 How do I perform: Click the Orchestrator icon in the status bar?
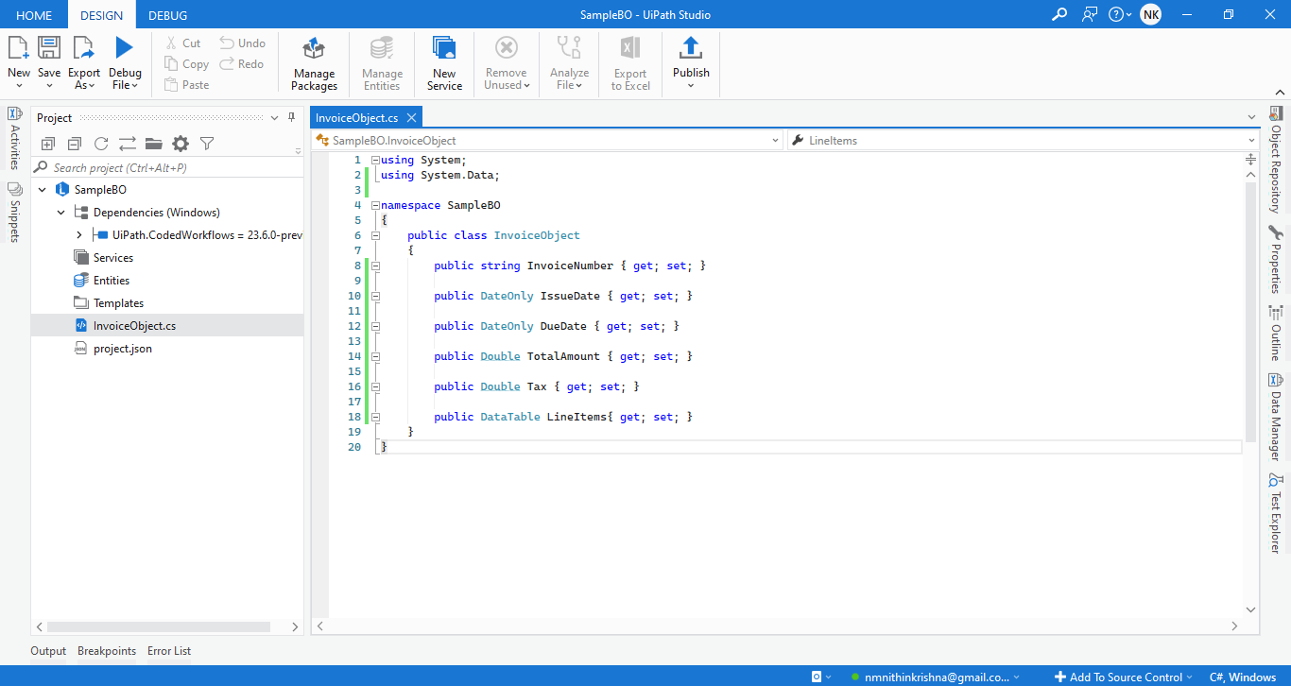point(817,677)
